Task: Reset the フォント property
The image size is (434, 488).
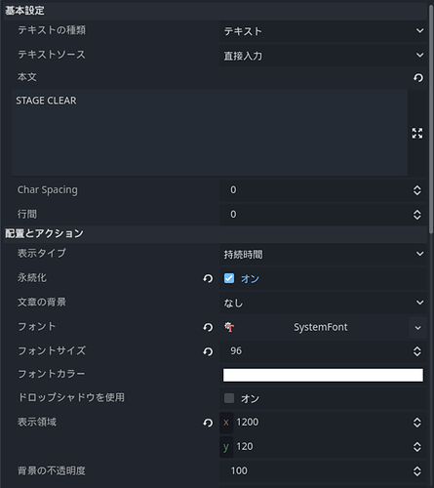Action: [x=208, y=327]
